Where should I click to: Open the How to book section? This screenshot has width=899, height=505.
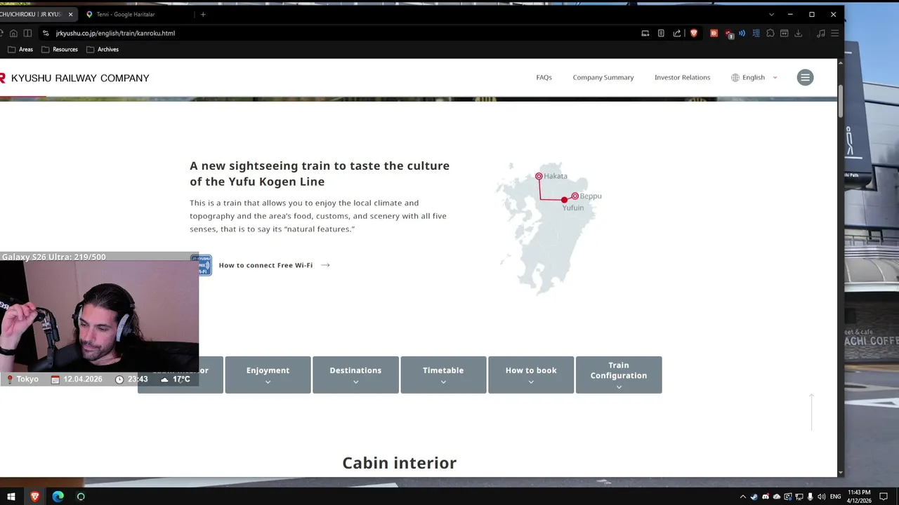coord(531,375)
